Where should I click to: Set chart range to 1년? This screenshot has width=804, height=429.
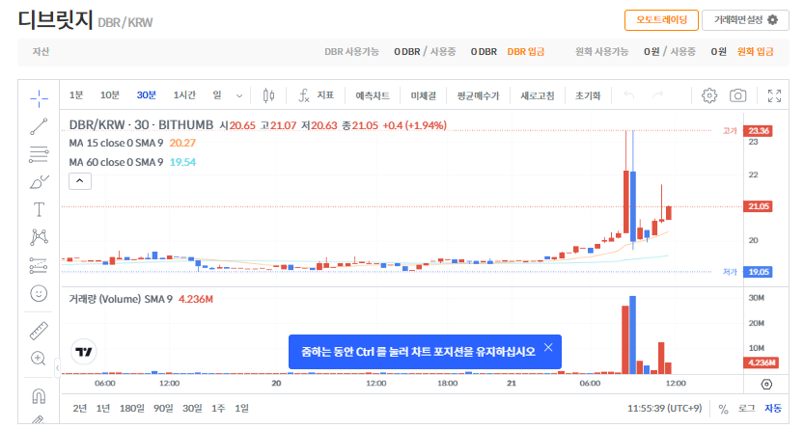coord(103,409)
